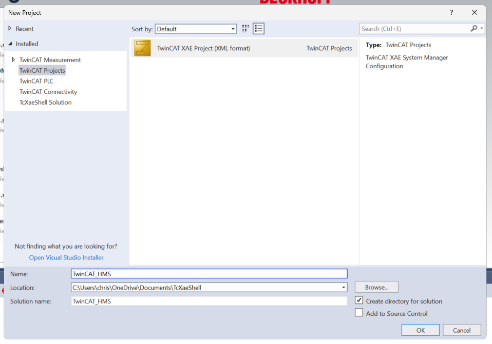The image size is (492, 344).
Task: Select TwinCAT PLC category
Action: tap(36, 81)
